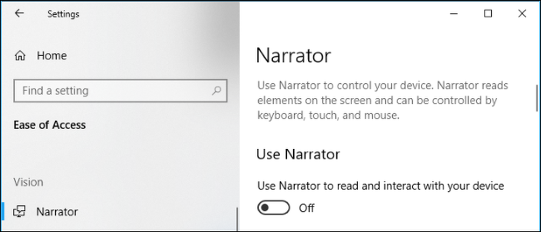This screenshot has height=232, width=541.
Task: Click the Narrator page vertical scrollbar
Action: (537, 98)
